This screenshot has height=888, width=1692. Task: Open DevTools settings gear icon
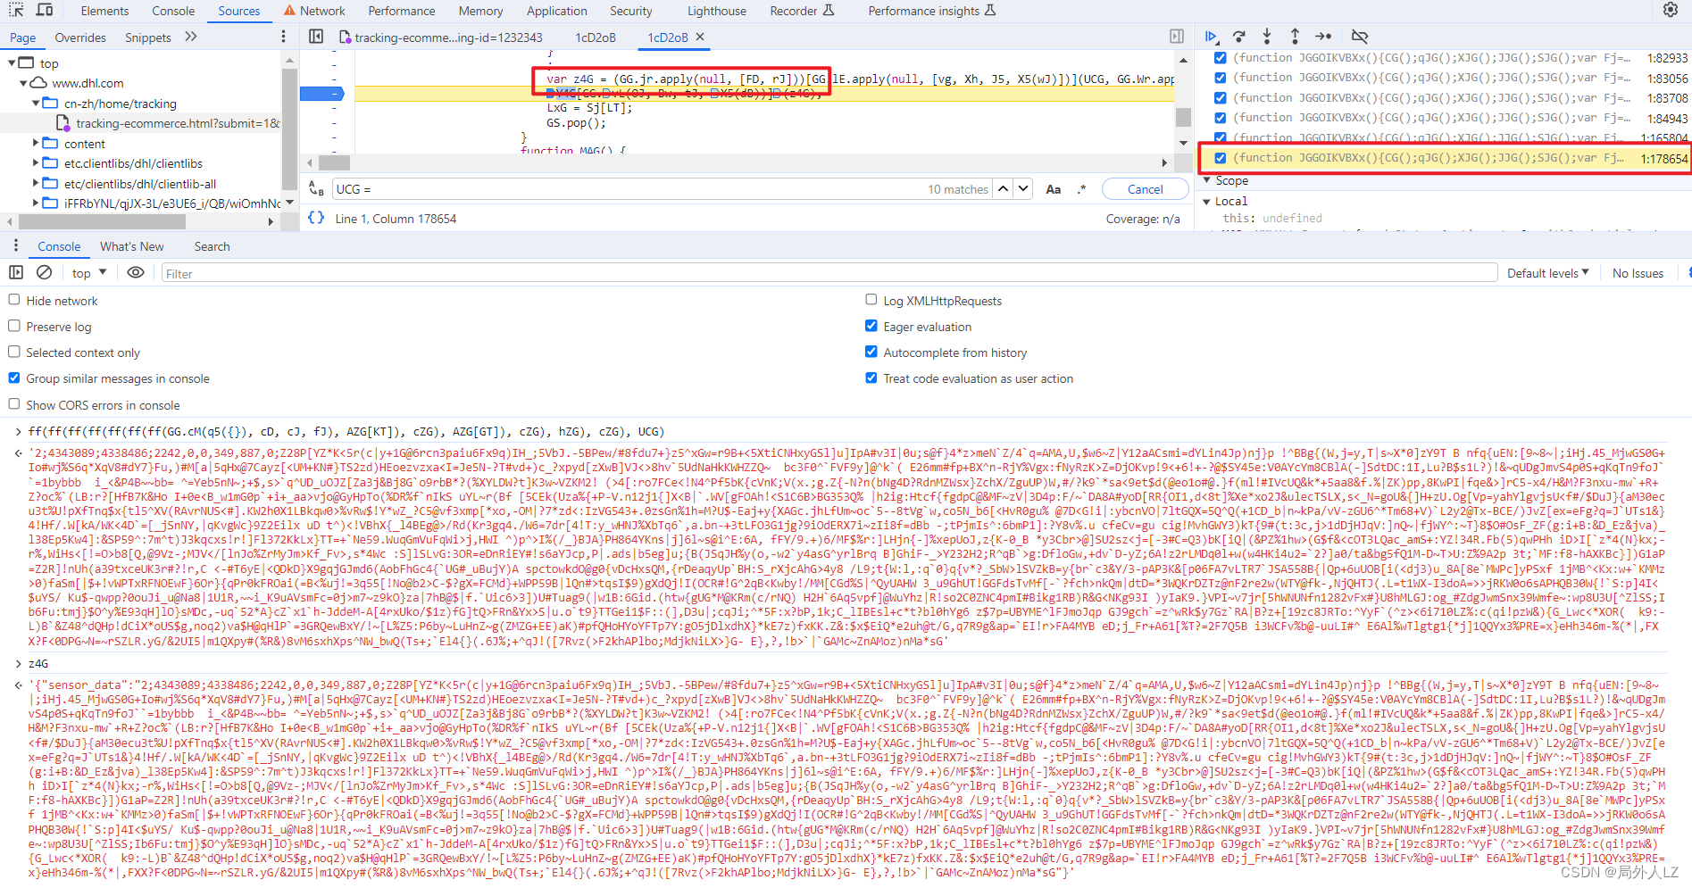tap(1671, 10)
